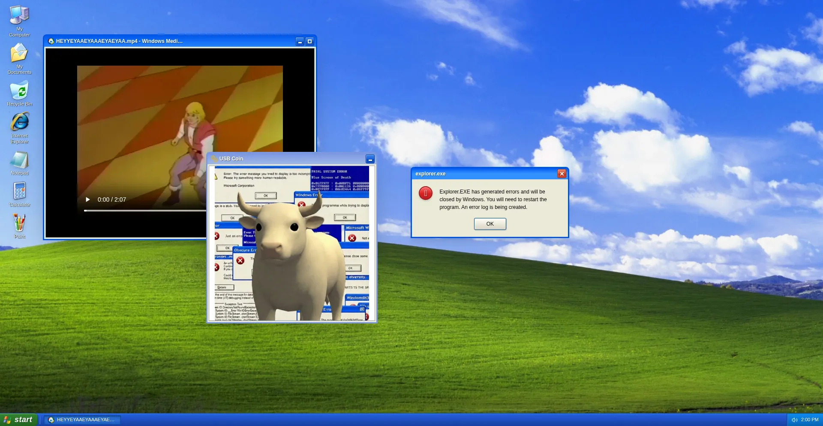Click the red error icon in explorer.exe dialog
The height and width of the screenshot is (426, 823).
click(x=426, y=193)
